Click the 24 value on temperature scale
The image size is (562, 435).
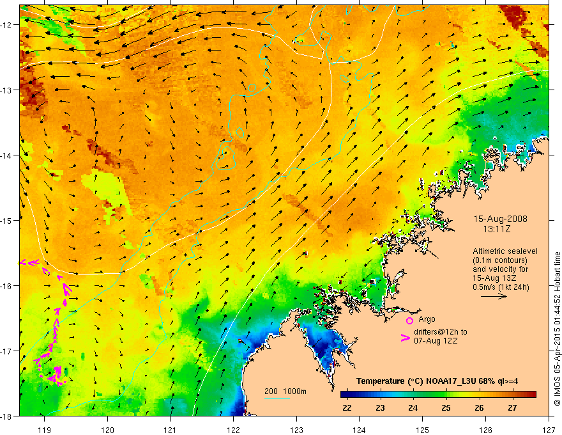click(x=413, y=407)
